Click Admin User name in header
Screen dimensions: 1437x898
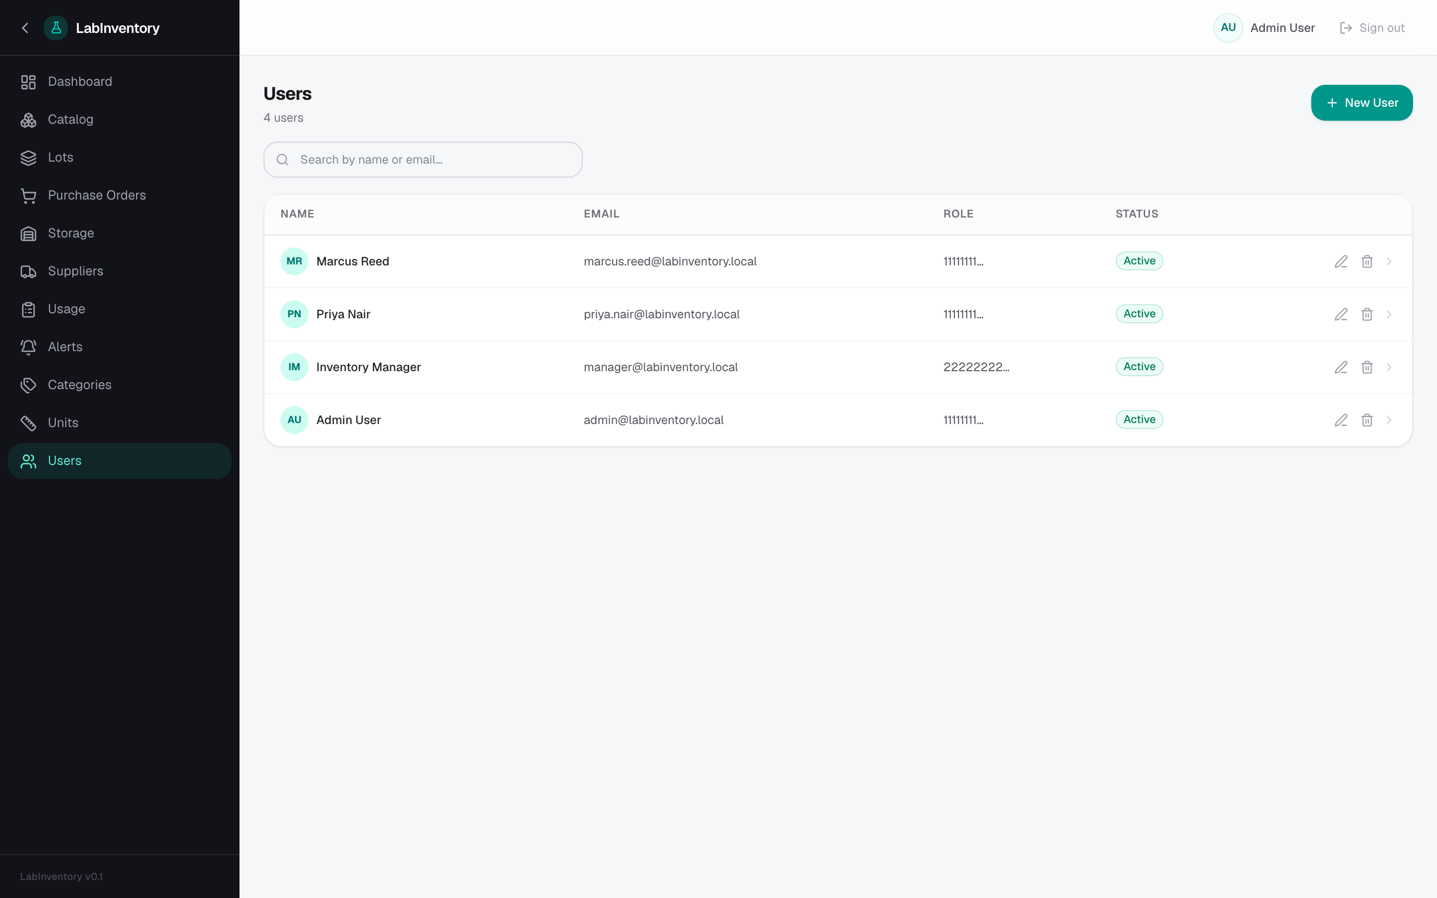click(x=1282, y=28)
